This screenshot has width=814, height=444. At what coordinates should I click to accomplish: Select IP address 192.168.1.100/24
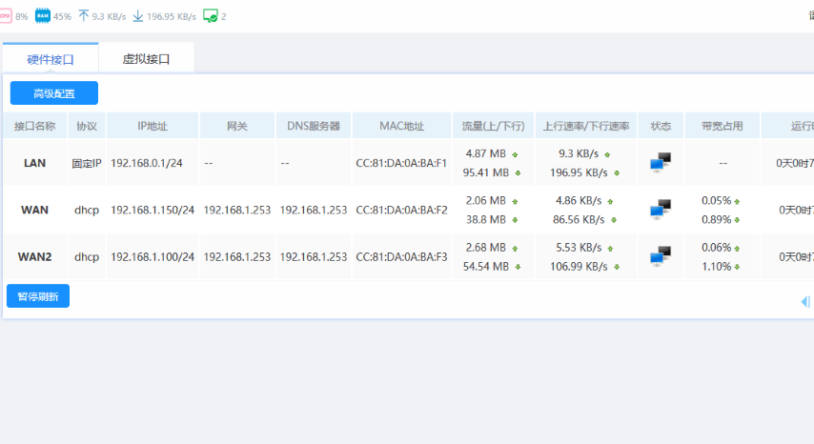(153, 256)
